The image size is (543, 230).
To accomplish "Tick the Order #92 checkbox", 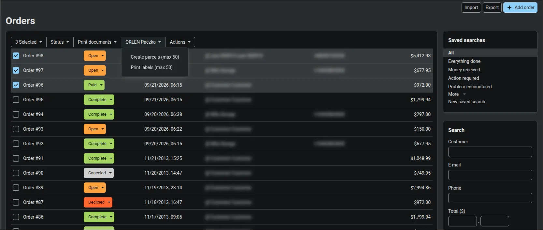I will (16, 144).
